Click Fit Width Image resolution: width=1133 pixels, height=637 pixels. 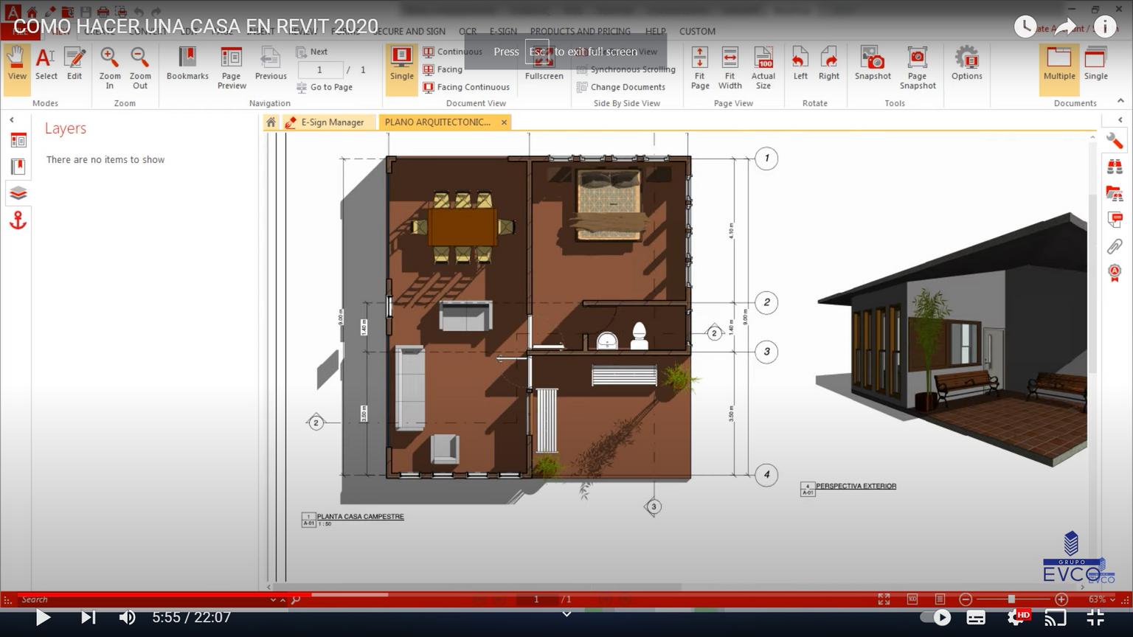pos(730,69)
